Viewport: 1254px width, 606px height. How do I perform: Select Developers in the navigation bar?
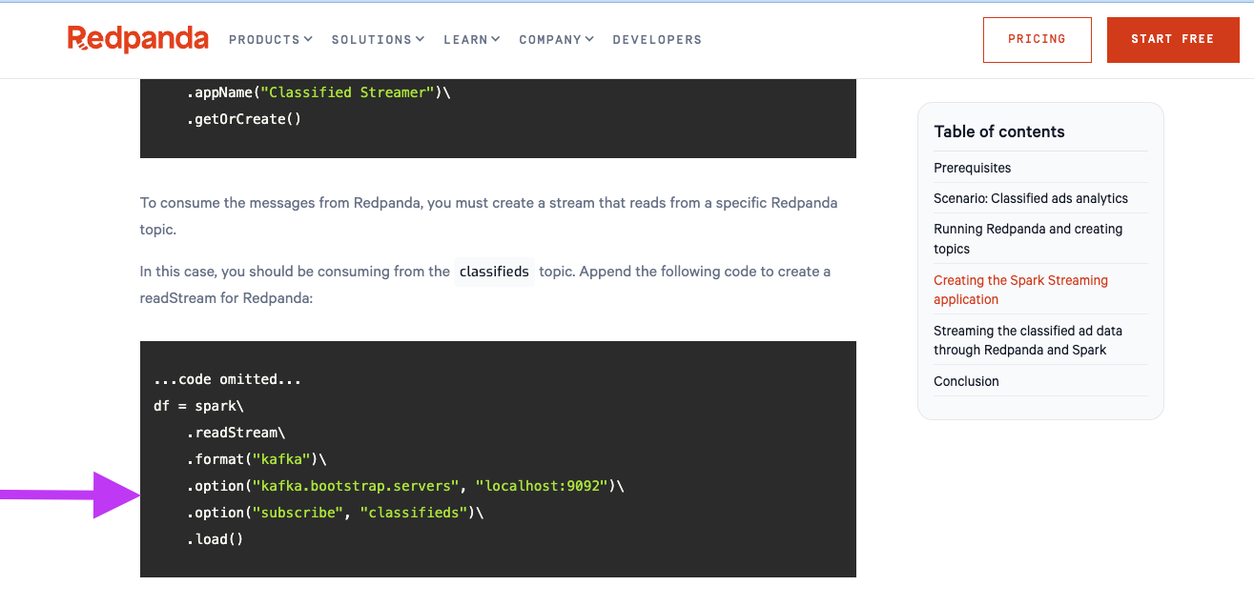coord(657,39)
